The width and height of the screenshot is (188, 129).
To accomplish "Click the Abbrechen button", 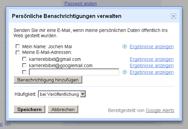I will click(x=63, y=109).
